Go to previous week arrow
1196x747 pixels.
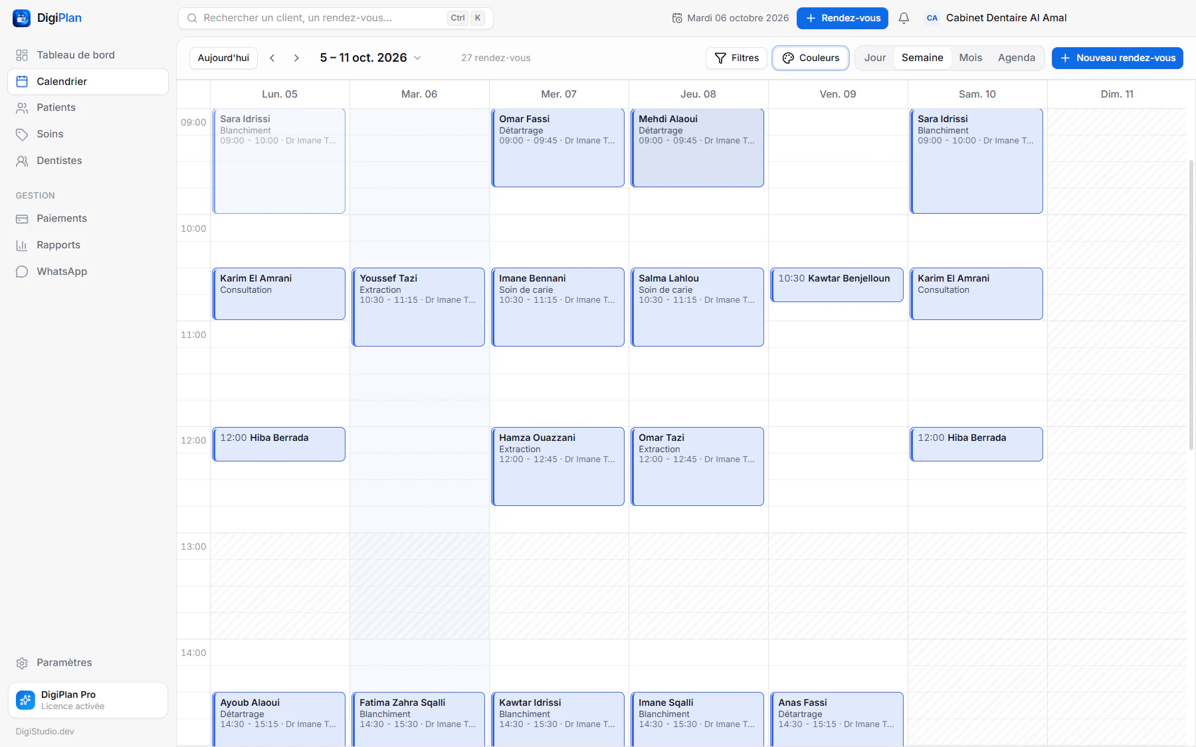tap(272, 58)
